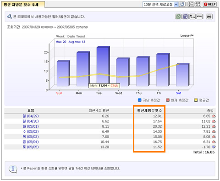Click the value 20.32 in table
The image size is (220, 181).
(x=157, y=126)
